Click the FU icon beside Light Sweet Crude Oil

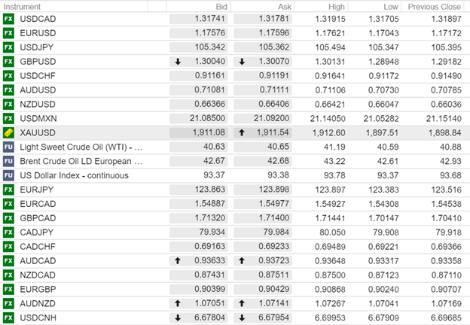9,147
